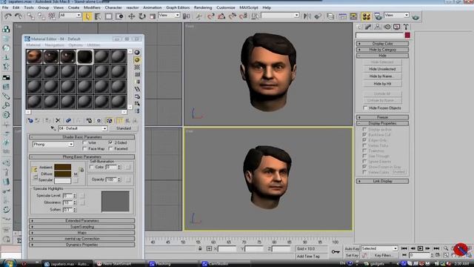Viewport: 474px width, 267px height.
Task: Choose the Select and Rotate tool
Action: click(141, 16)
